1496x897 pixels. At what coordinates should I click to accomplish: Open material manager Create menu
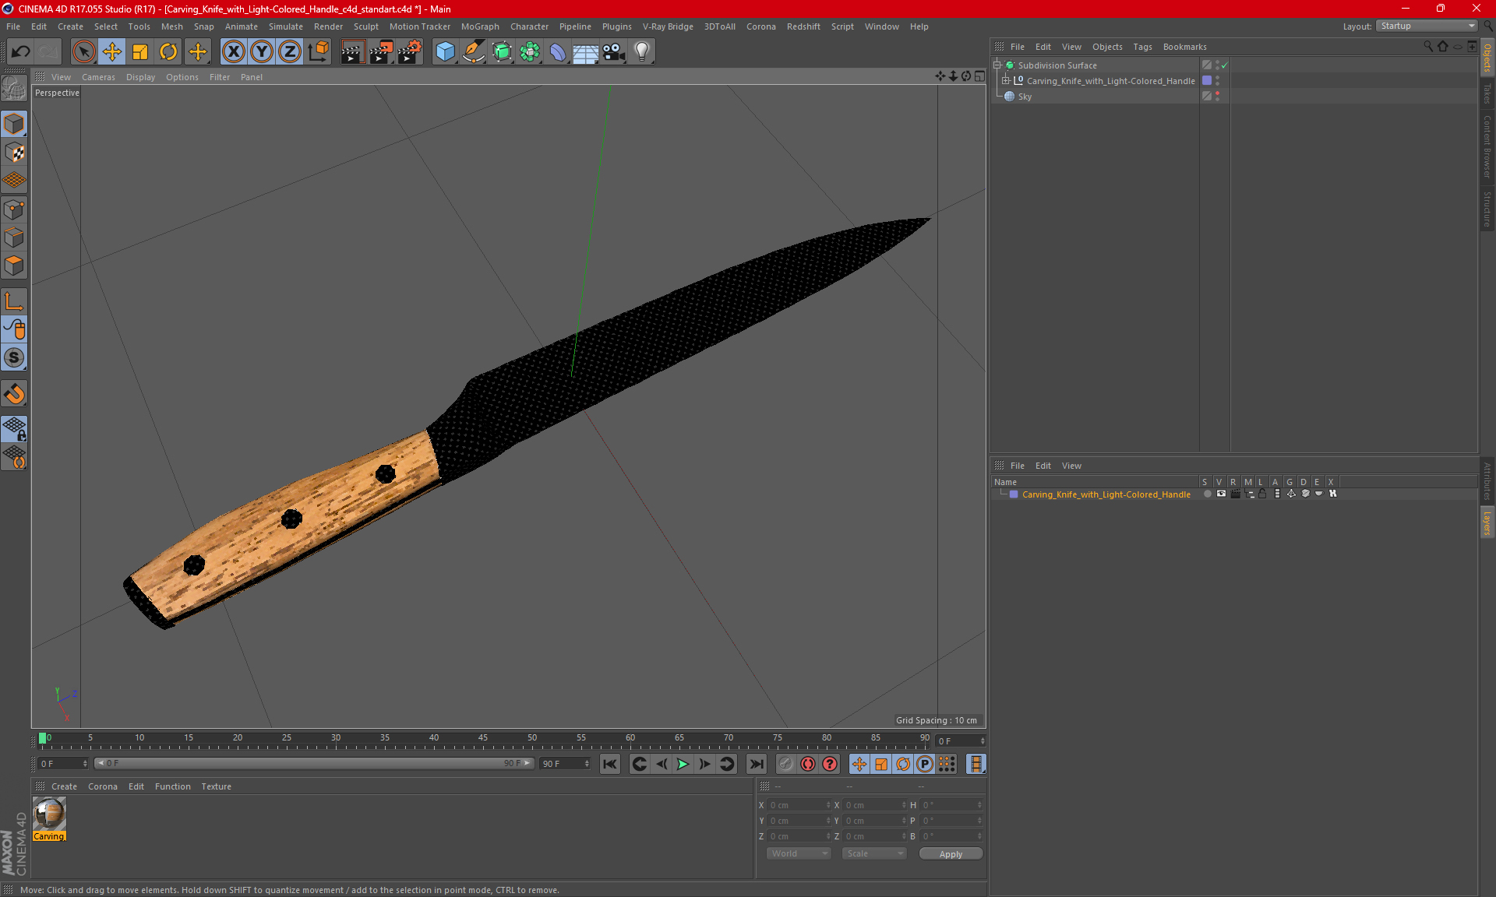pyautogui.click(x=64, y=786)
